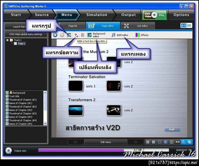Click the item list scroll down arrow
This screenshot has width=199, height=166.
45,123
